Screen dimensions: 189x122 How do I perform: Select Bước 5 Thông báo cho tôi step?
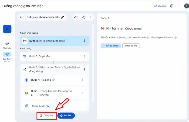tap(55, 93)
